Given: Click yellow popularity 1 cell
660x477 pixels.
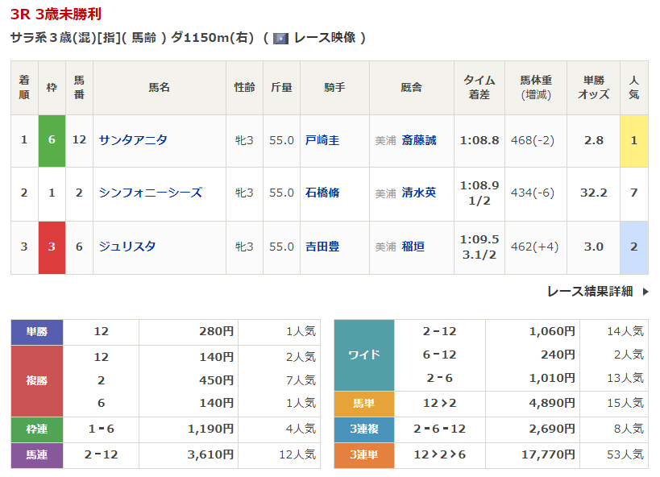Looking at the screenshot, I should pyautogui.click(x=634, y=141).
